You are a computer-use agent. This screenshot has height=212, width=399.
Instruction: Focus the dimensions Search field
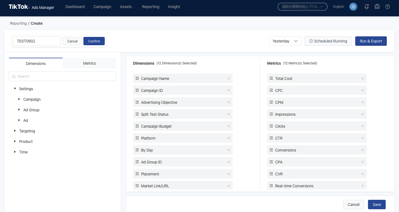point(63,76)
